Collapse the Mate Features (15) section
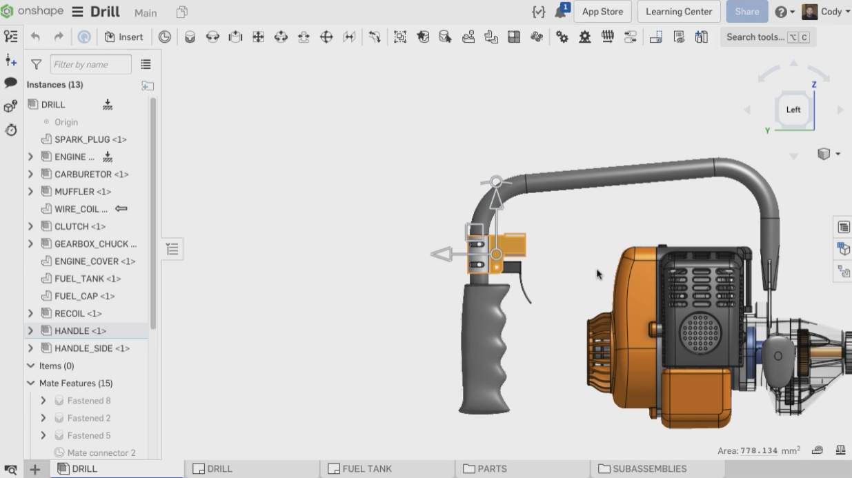 pyautogui.click(x=30, y=384)
